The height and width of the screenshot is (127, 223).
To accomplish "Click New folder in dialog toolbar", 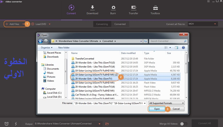I will click(x=64, y=48).
